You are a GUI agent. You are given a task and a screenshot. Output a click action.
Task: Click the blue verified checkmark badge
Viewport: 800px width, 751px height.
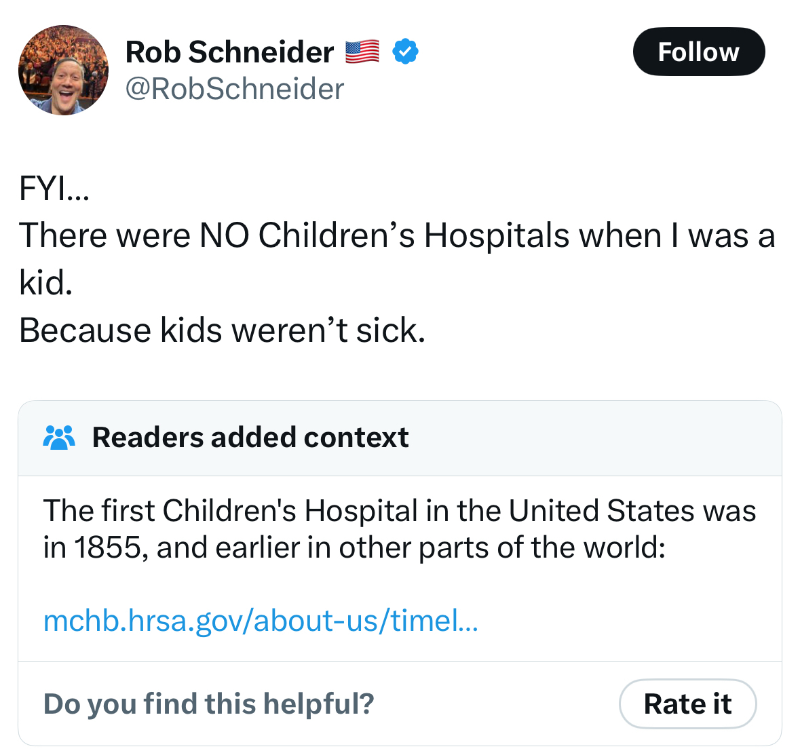pos(405,52)
